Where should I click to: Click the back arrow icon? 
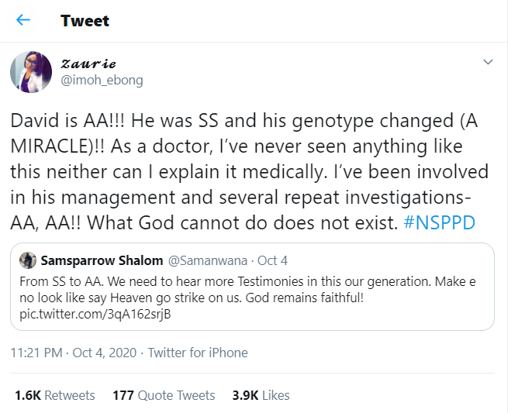[x=24, y=20]
